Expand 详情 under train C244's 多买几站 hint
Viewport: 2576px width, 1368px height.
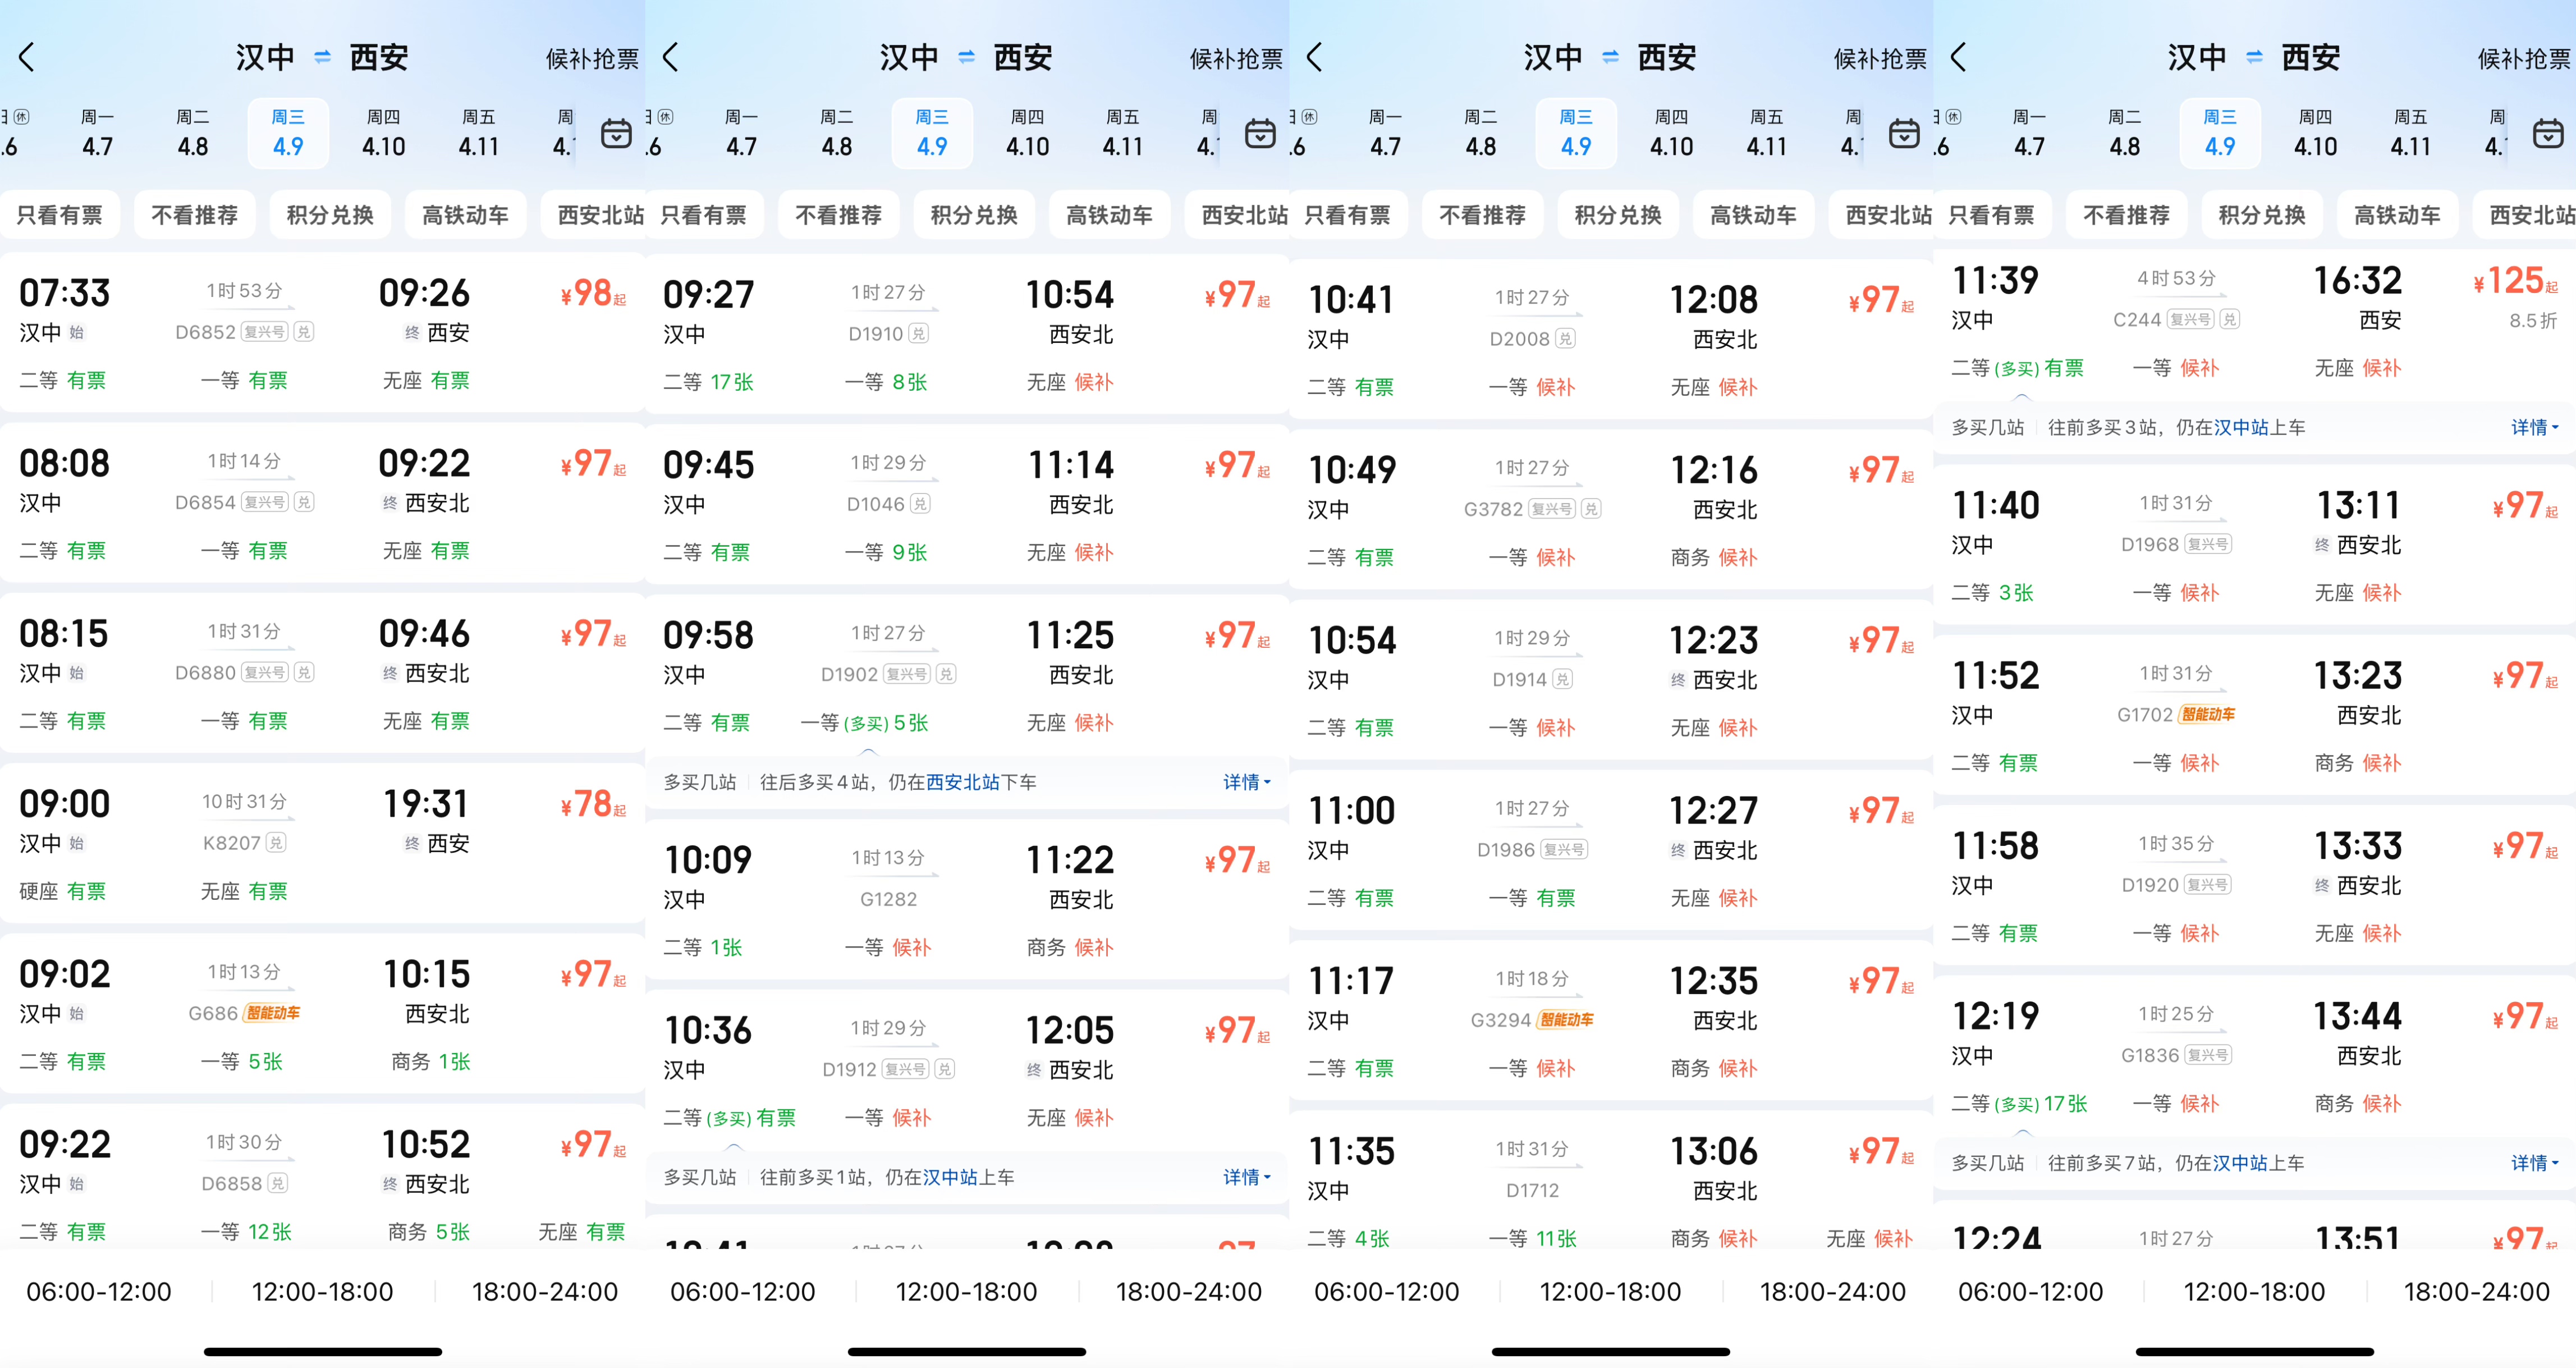[2534, 427]
